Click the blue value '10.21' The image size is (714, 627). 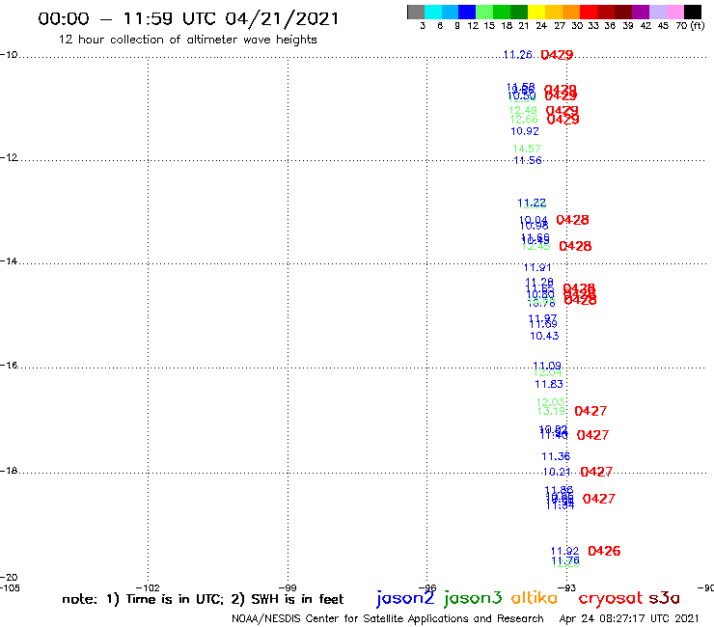point(557,472)
